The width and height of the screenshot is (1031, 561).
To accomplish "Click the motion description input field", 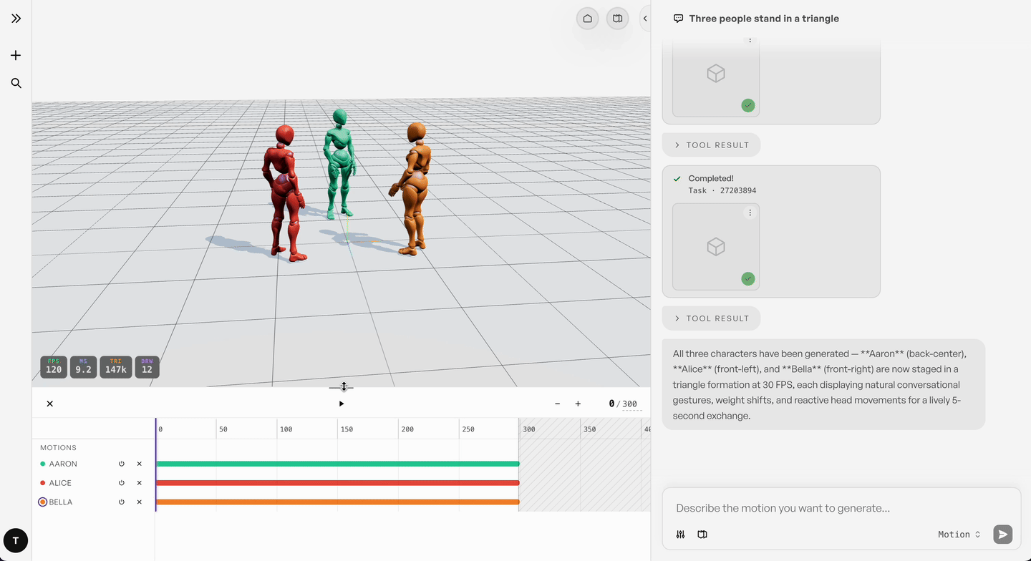I will tap(841, 508).
